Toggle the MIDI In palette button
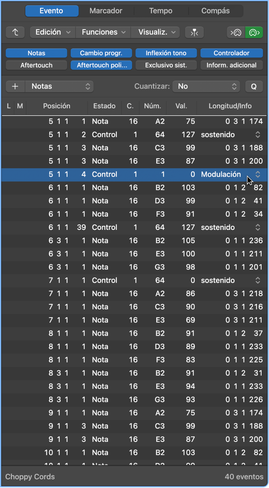 click(236, 32)
